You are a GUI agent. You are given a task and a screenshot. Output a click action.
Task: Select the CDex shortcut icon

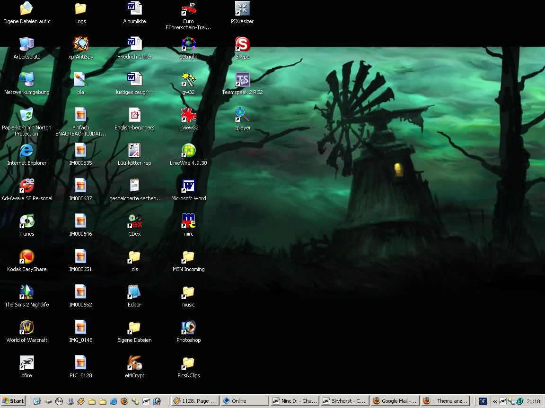(134, 221)
